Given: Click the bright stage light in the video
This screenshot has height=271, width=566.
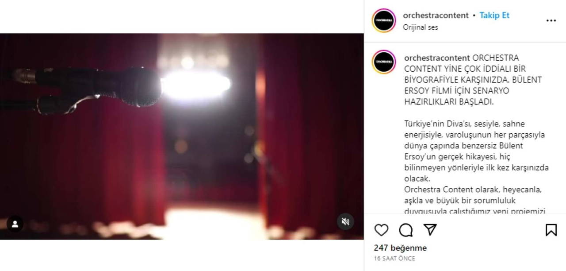Looking at the screenshot, I should click(195, 84).
